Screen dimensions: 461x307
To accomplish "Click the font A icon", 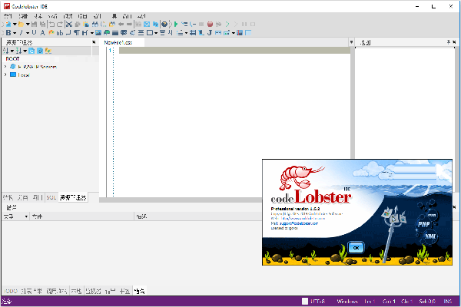I will 42,32.
